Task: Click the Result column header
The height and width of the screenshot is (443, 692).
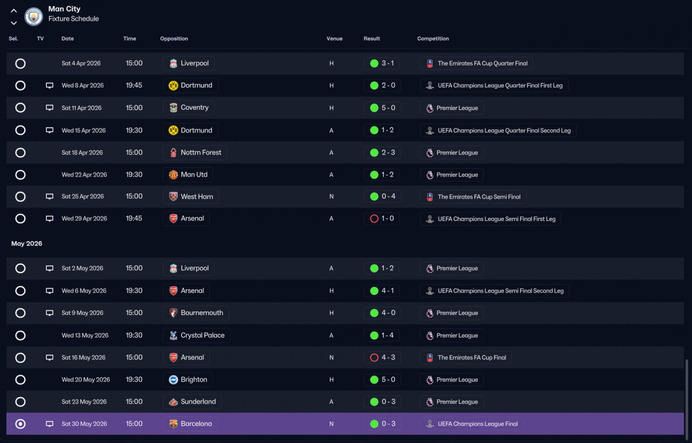Action: [x=372, y=39]
